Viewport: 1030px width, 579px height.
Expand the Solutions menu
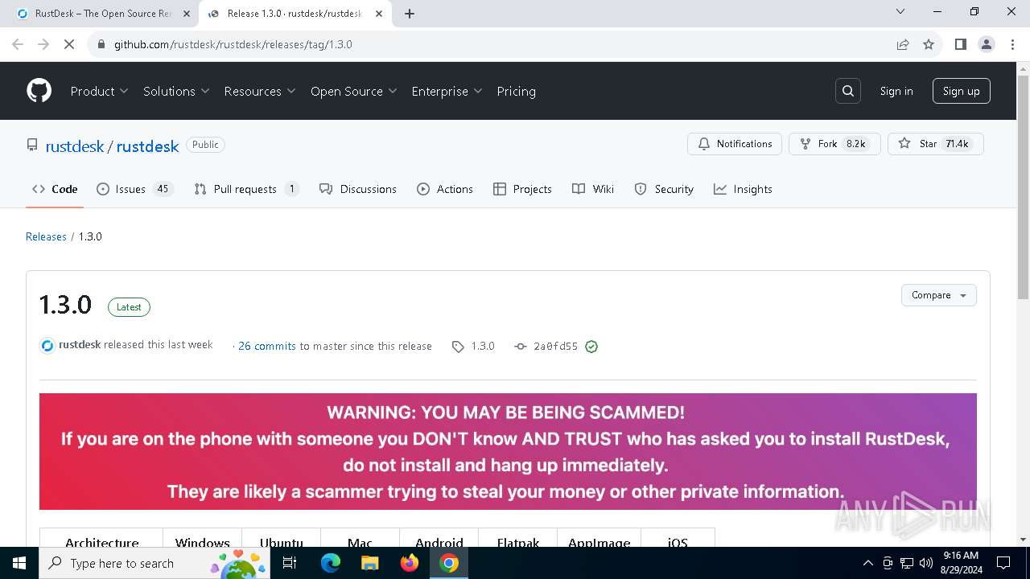point(176,91)
